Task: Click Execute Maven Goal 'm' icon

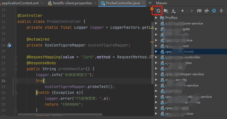Action: pyautogui.click(x=199, y=11)
